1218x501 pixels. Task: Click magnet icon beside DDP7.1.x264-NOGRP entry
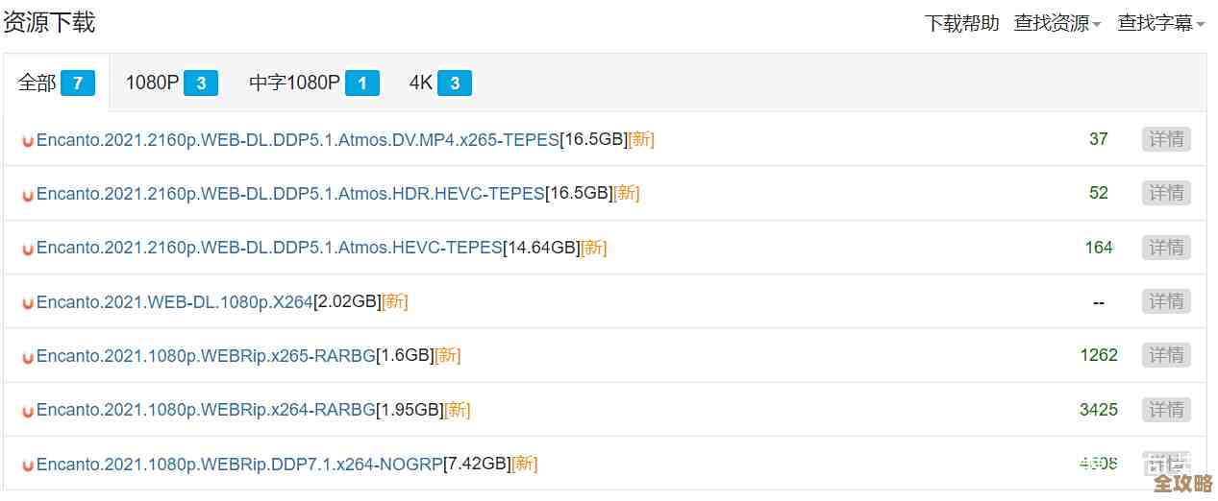click(x=28, y=465)
